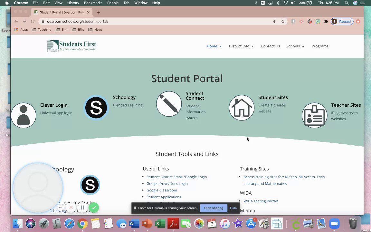Go back with the browser back arrow
The image size is (371, 232).
pyautogui.click(x=16, y=22)
